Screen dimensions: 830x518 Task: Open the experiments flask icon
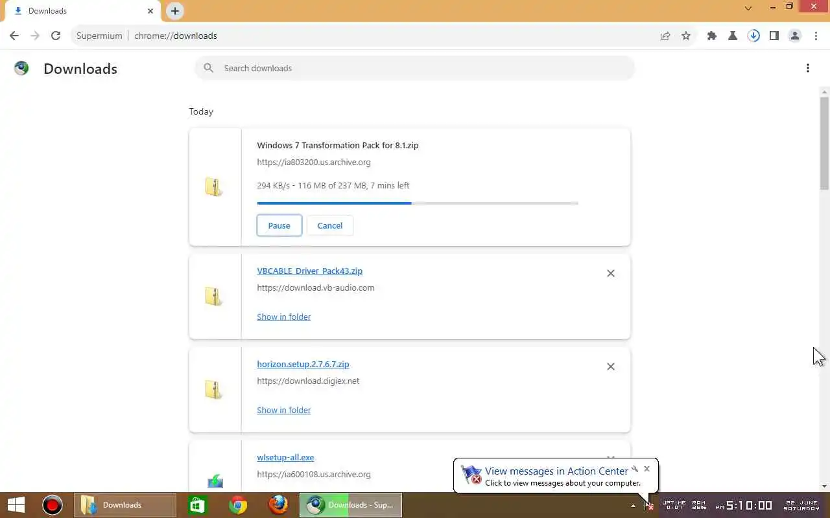tap(733, 36)
